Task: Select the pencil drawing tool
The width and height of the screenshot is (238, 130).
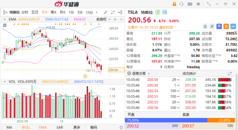Action: tap(106, 12)
